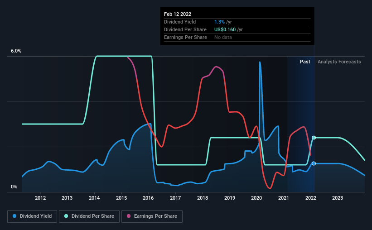This screenshot has width=372, height=230.
Task: Select the blue yield data point marker at 2022
Action: (x=314, y=163)
